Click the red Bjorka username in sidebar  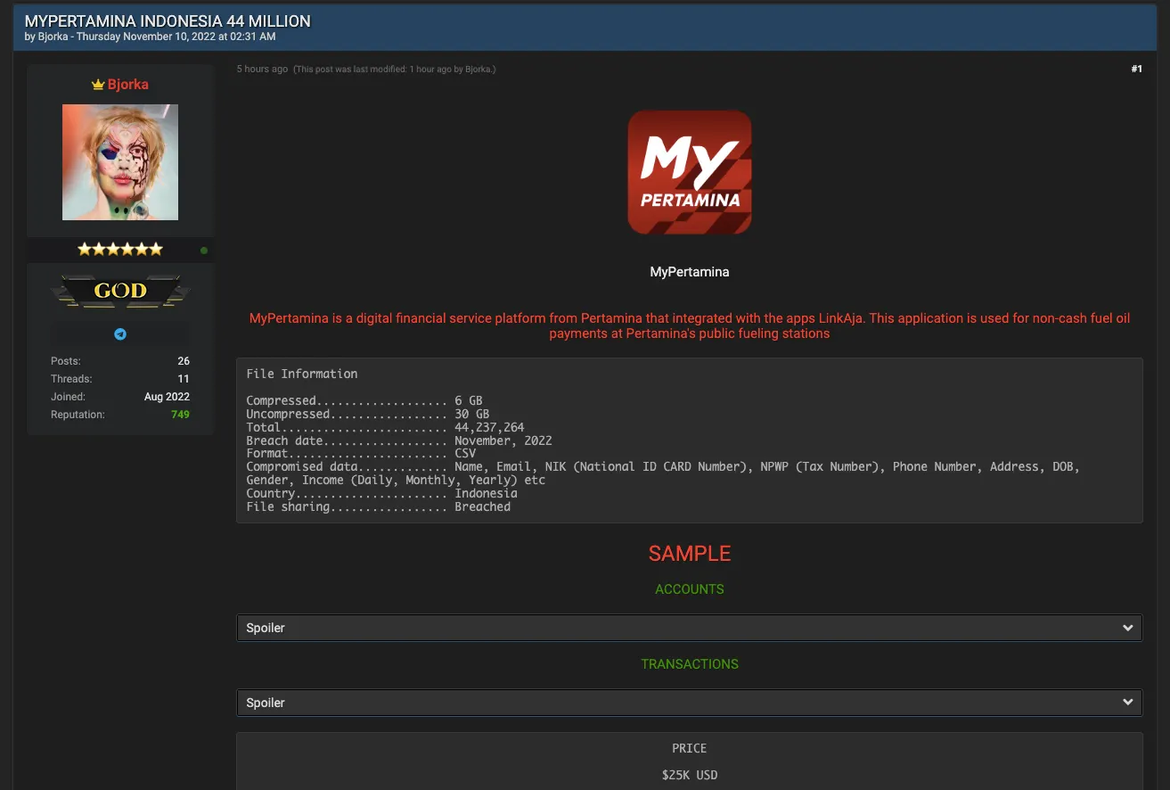pos(128,85)
